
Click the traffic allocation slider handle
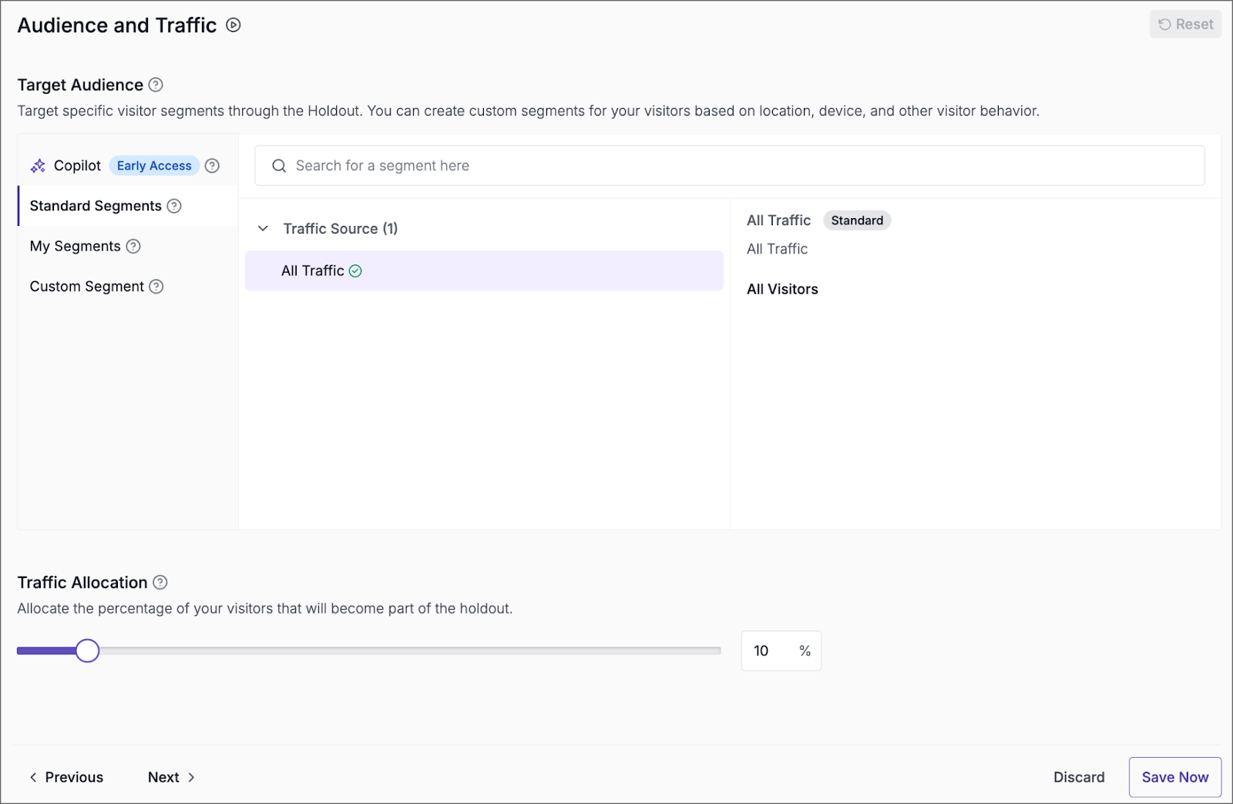pos(88,651)
